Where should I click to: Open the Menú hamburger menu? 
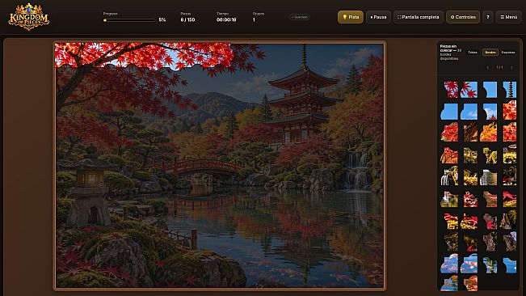[508, 17]
